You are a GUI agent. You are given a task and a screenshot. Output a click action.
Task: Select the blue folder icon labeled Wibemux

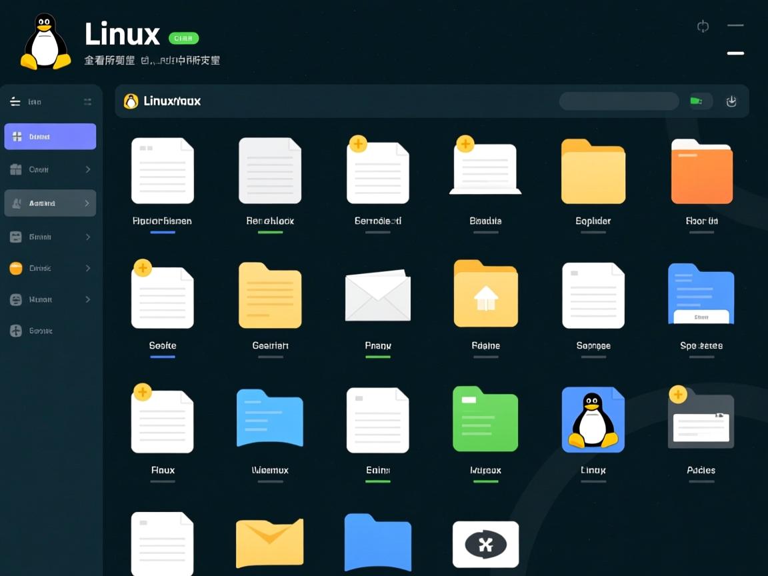click(x=270, y=419)
